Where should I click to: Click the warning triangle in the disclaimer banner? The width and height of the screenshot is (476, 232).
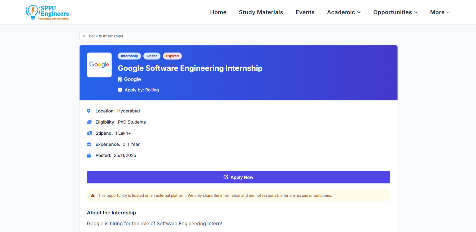click(92, 195)
